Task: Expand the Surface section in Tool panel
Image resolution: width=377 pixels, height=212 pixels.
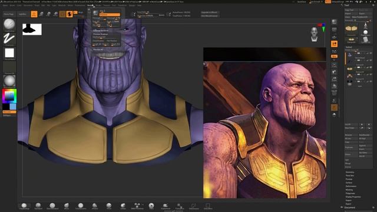Action: point(349,183)
